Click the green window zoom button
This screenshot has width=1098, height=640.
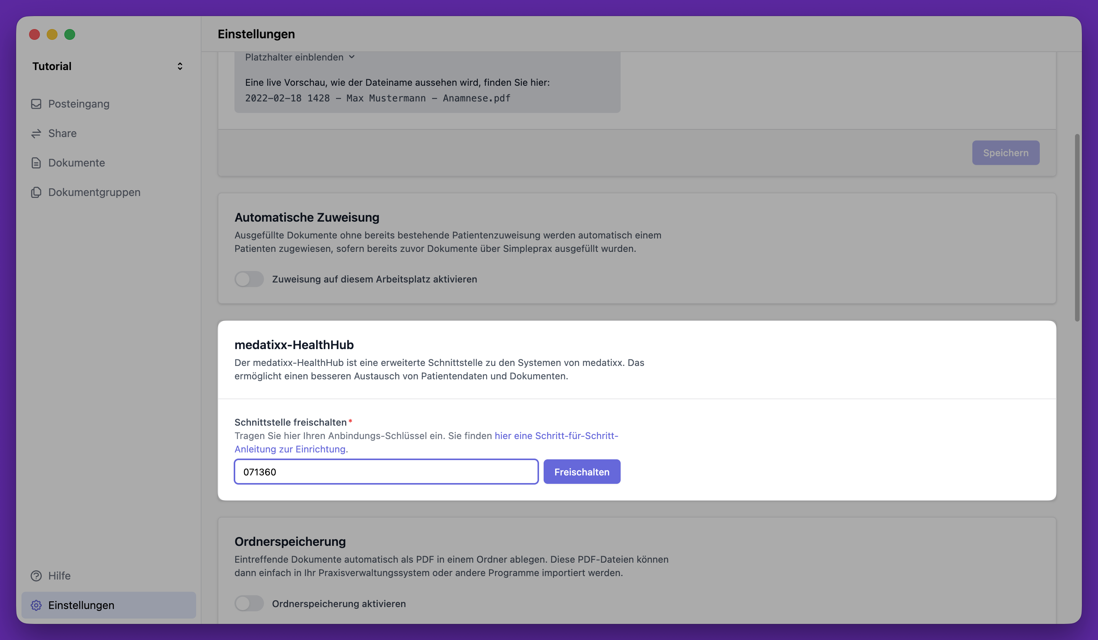pos(70,34)
